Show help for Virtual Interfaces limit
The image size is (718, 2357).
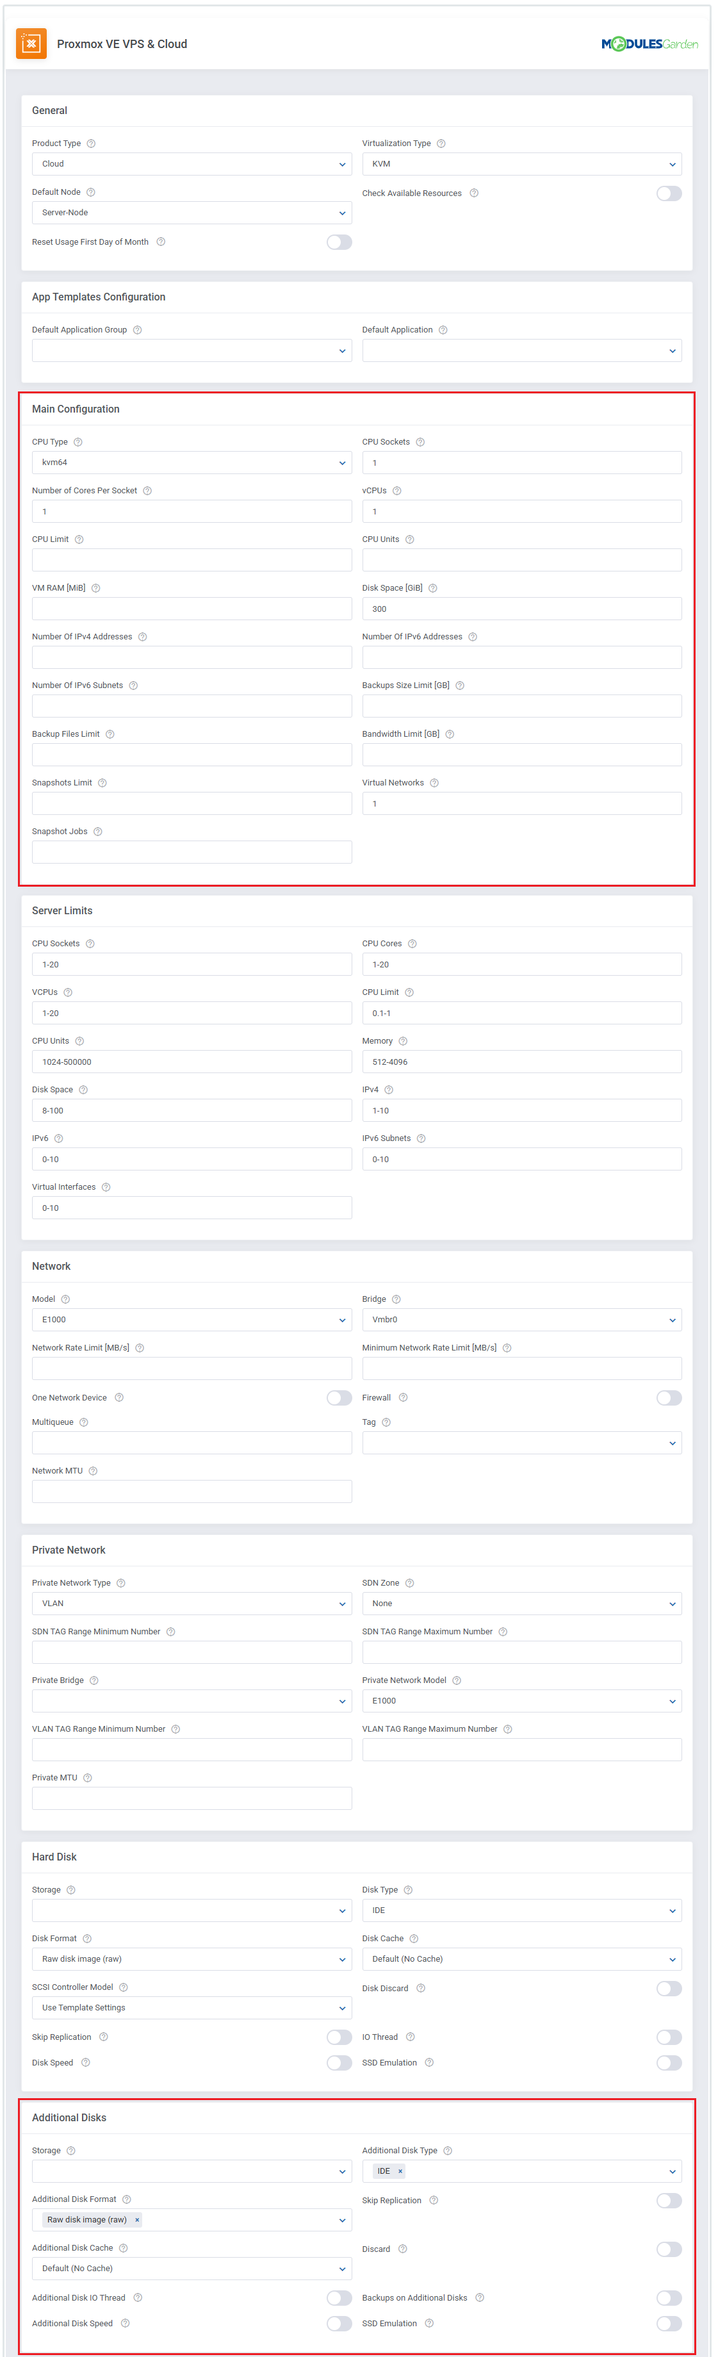(106, 1187)
